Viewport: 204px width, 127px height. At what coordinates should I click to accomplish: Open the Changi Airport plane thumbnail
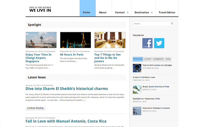41,40
